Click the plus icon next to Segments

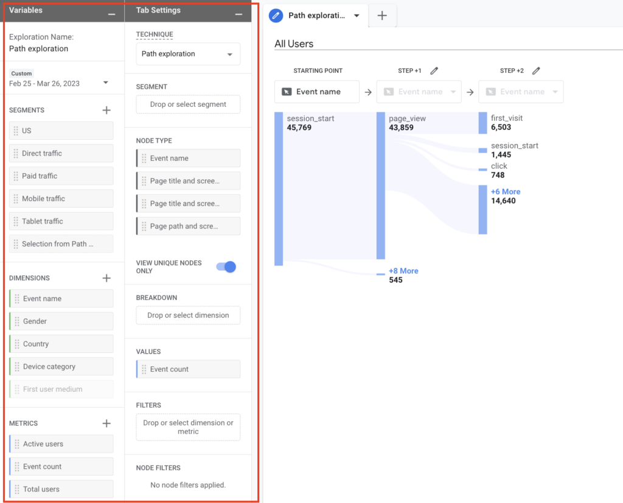pyautogui.click(x=106, y=110)
